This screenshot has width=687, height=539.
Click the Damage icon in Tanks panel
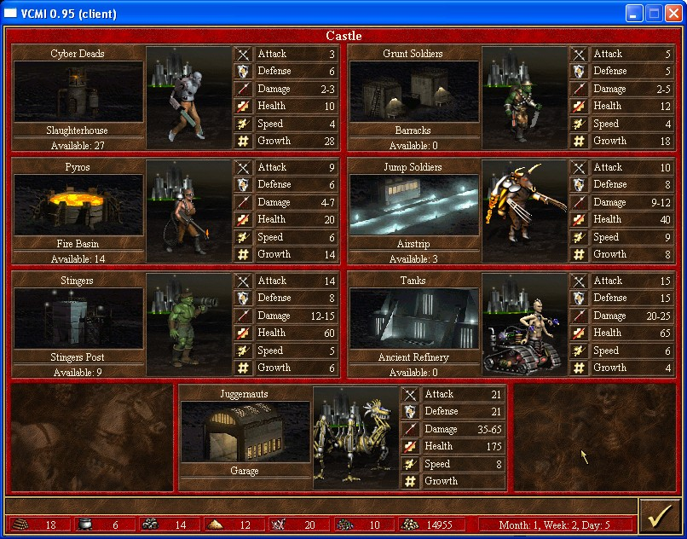tap(579, 316)
